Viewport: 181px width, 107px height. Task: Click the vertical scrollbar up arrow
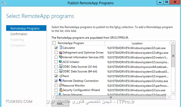(x=173, y=43)
